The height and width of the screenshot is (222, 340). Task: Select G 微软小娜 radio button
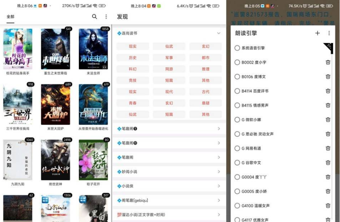tap(237, 120)
